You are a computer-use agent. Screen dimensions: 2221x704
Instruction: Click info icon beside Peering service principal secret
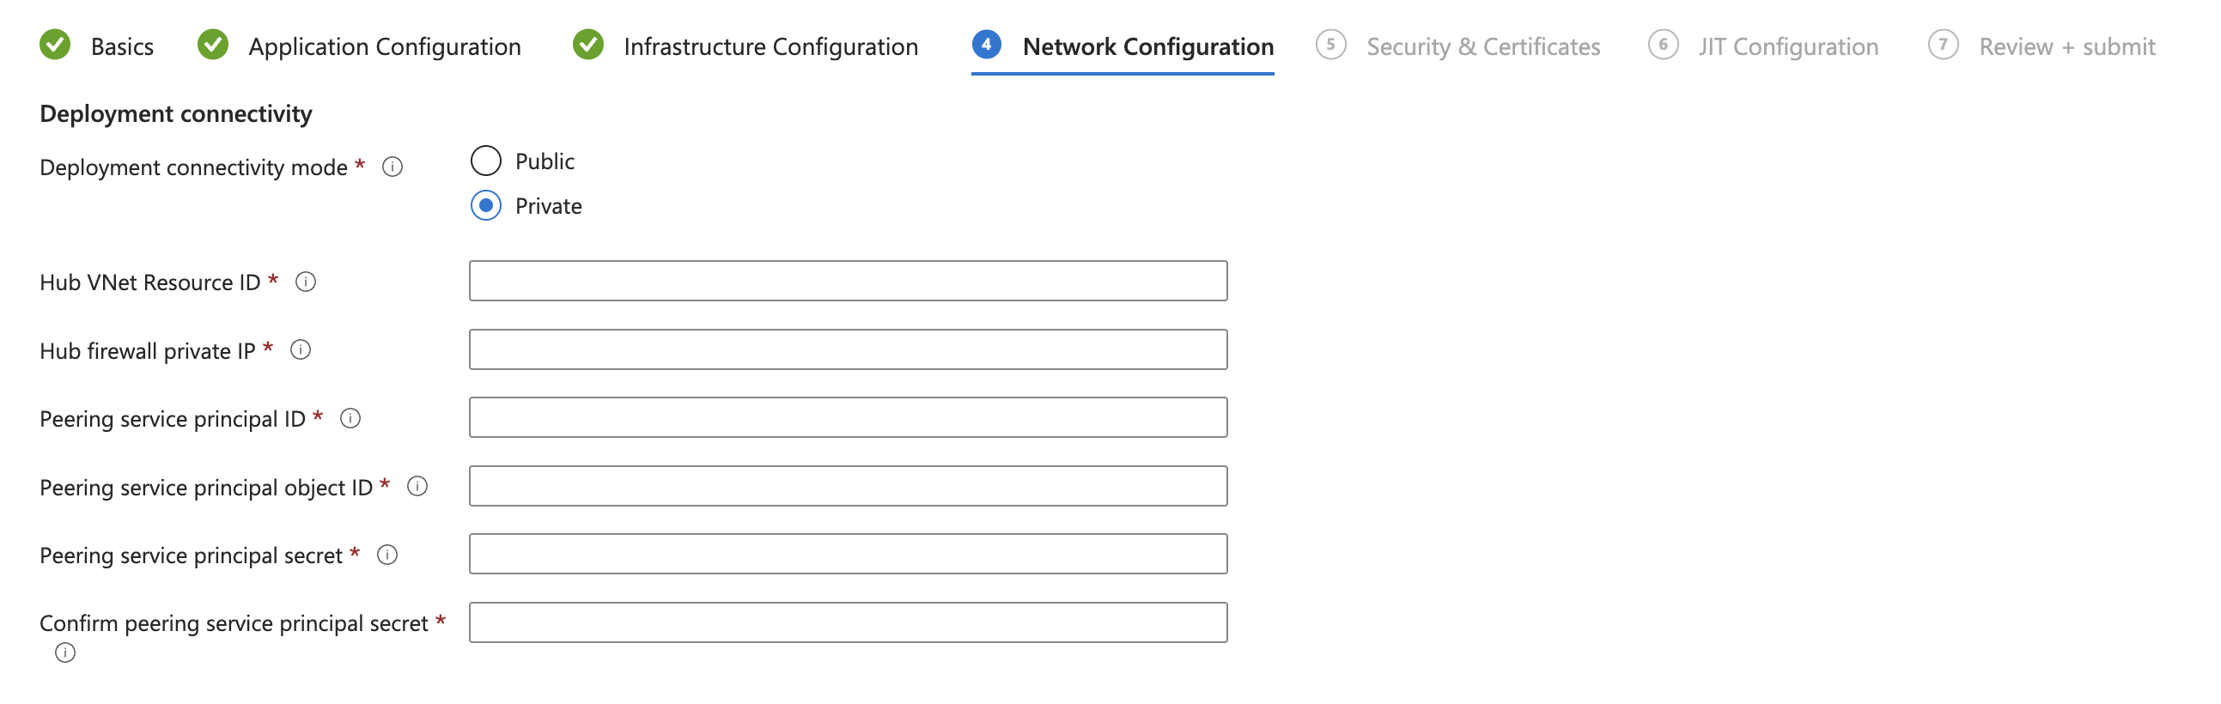pyautogui.click(x=387, y=555)
